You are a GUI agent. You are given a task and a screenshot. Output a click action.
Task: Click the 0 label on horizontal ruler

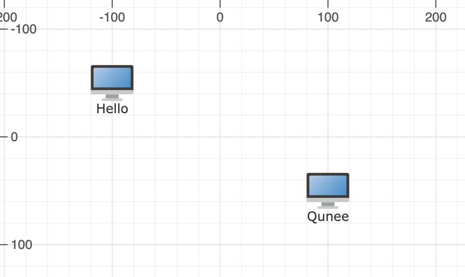(220, 17)
